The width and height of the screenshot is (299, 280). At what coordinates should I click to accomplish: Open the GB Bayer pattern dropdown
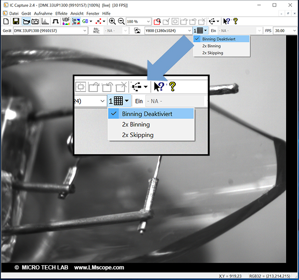(87, 22)
